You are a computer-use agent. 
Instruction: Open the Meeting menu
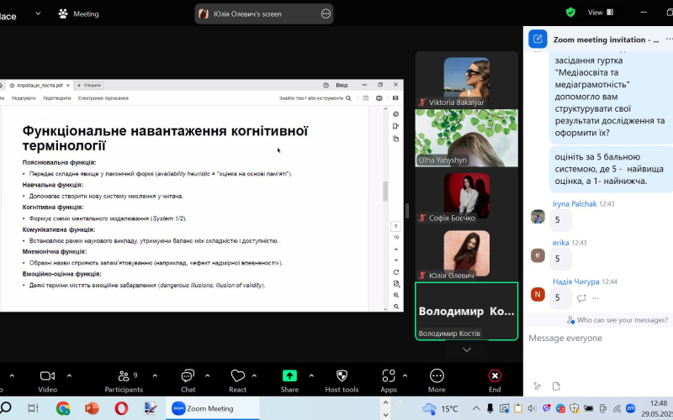78,13
